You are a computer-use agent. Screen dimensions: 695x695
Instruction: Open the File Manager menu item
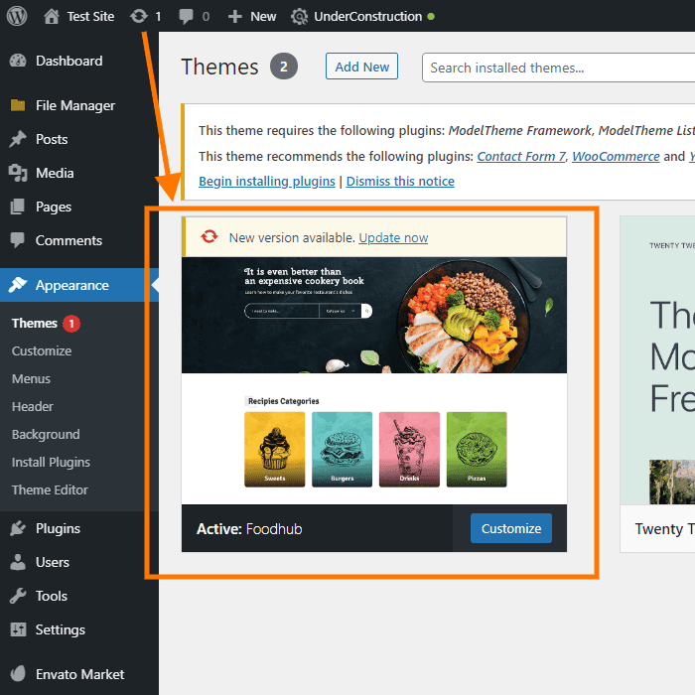click(x=75, y=105)
